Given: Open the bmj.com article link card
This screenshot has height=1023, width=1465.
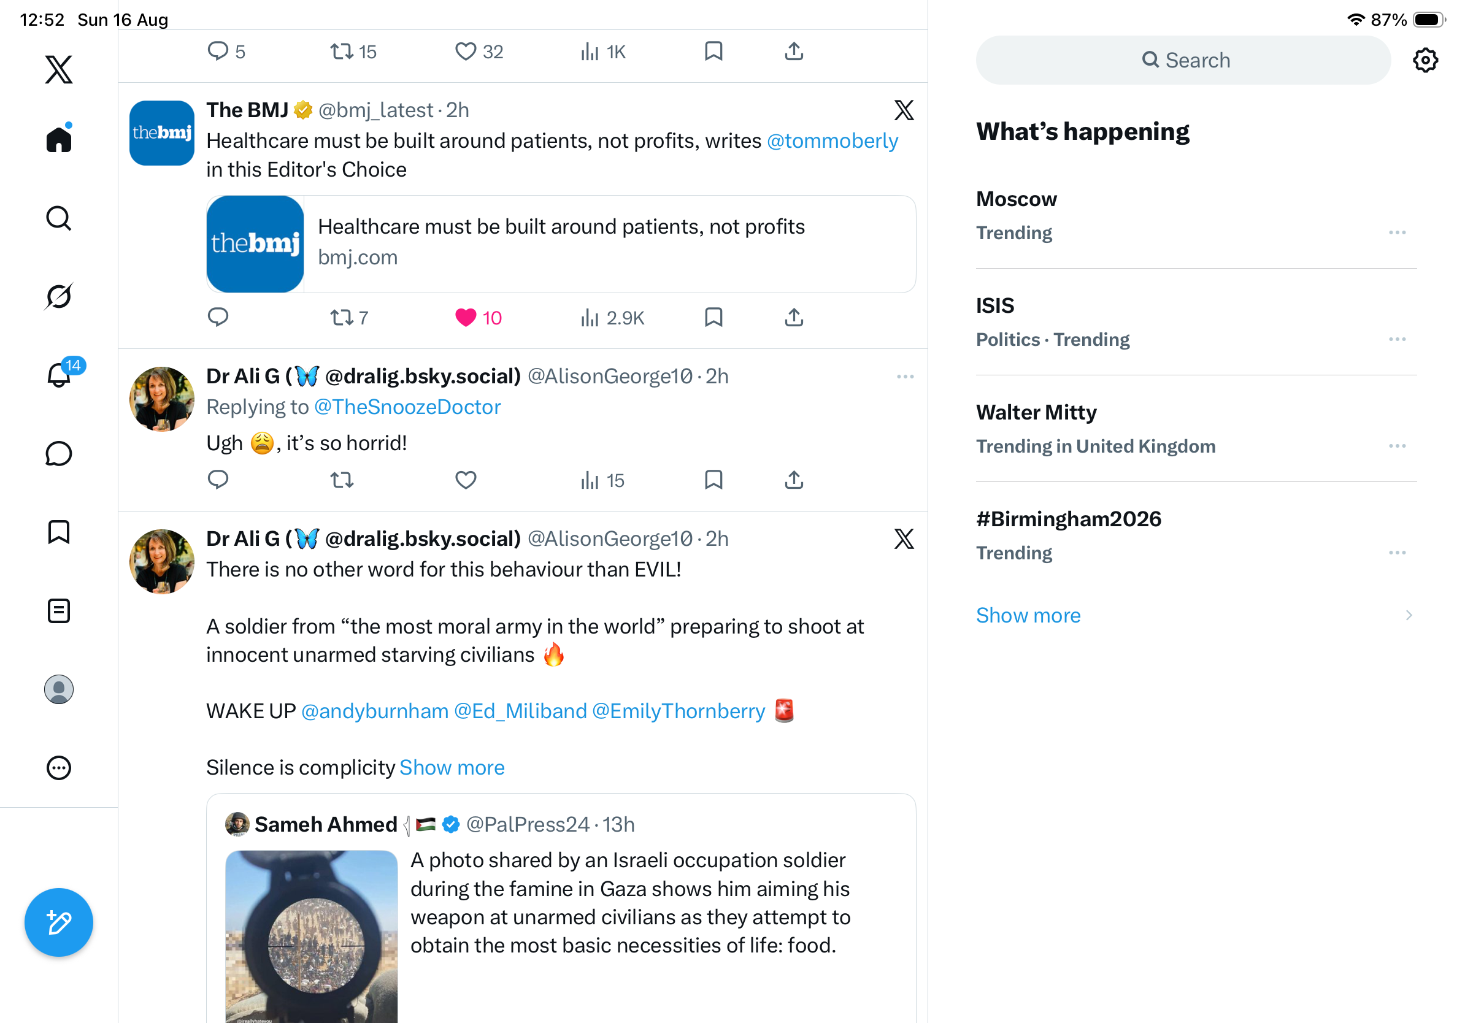Looking at the screenshot, I should (x=561, y=243).
